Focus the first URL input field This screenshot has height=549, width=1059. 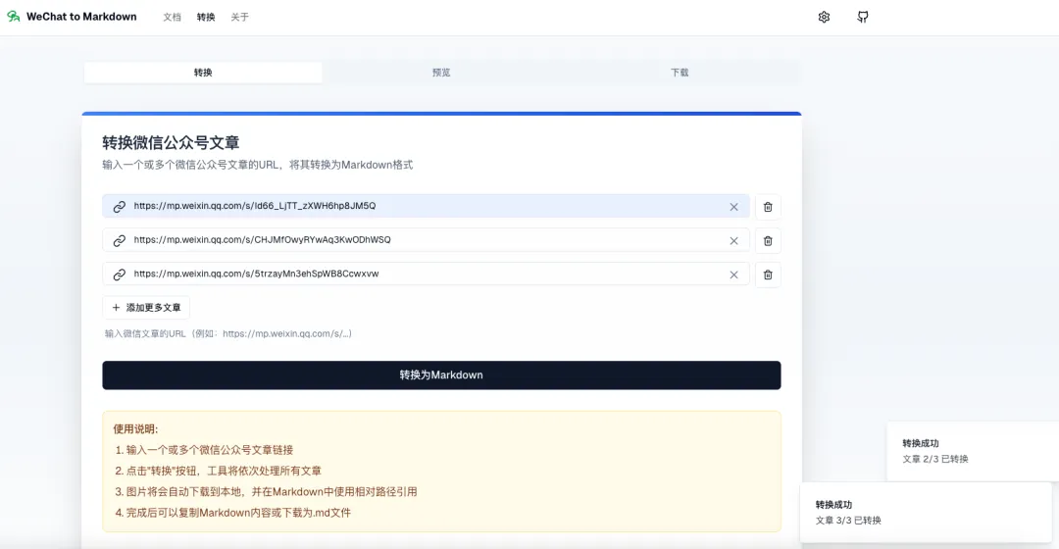point(422,207)
